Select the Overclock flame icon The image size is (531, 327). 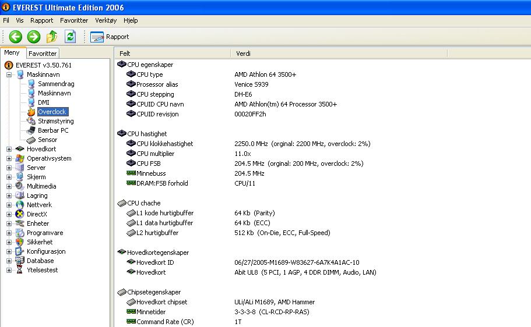click(31, 112)
